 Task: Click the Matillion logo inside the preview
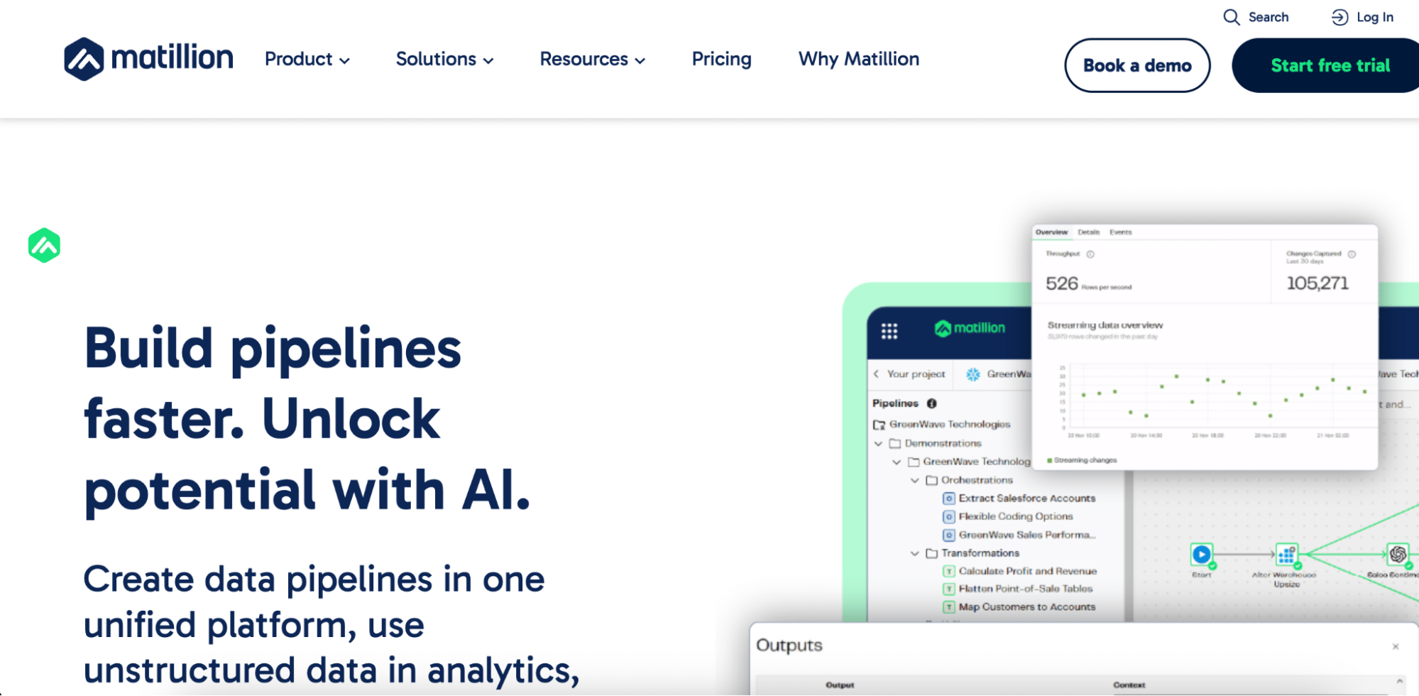click(970, 328)
